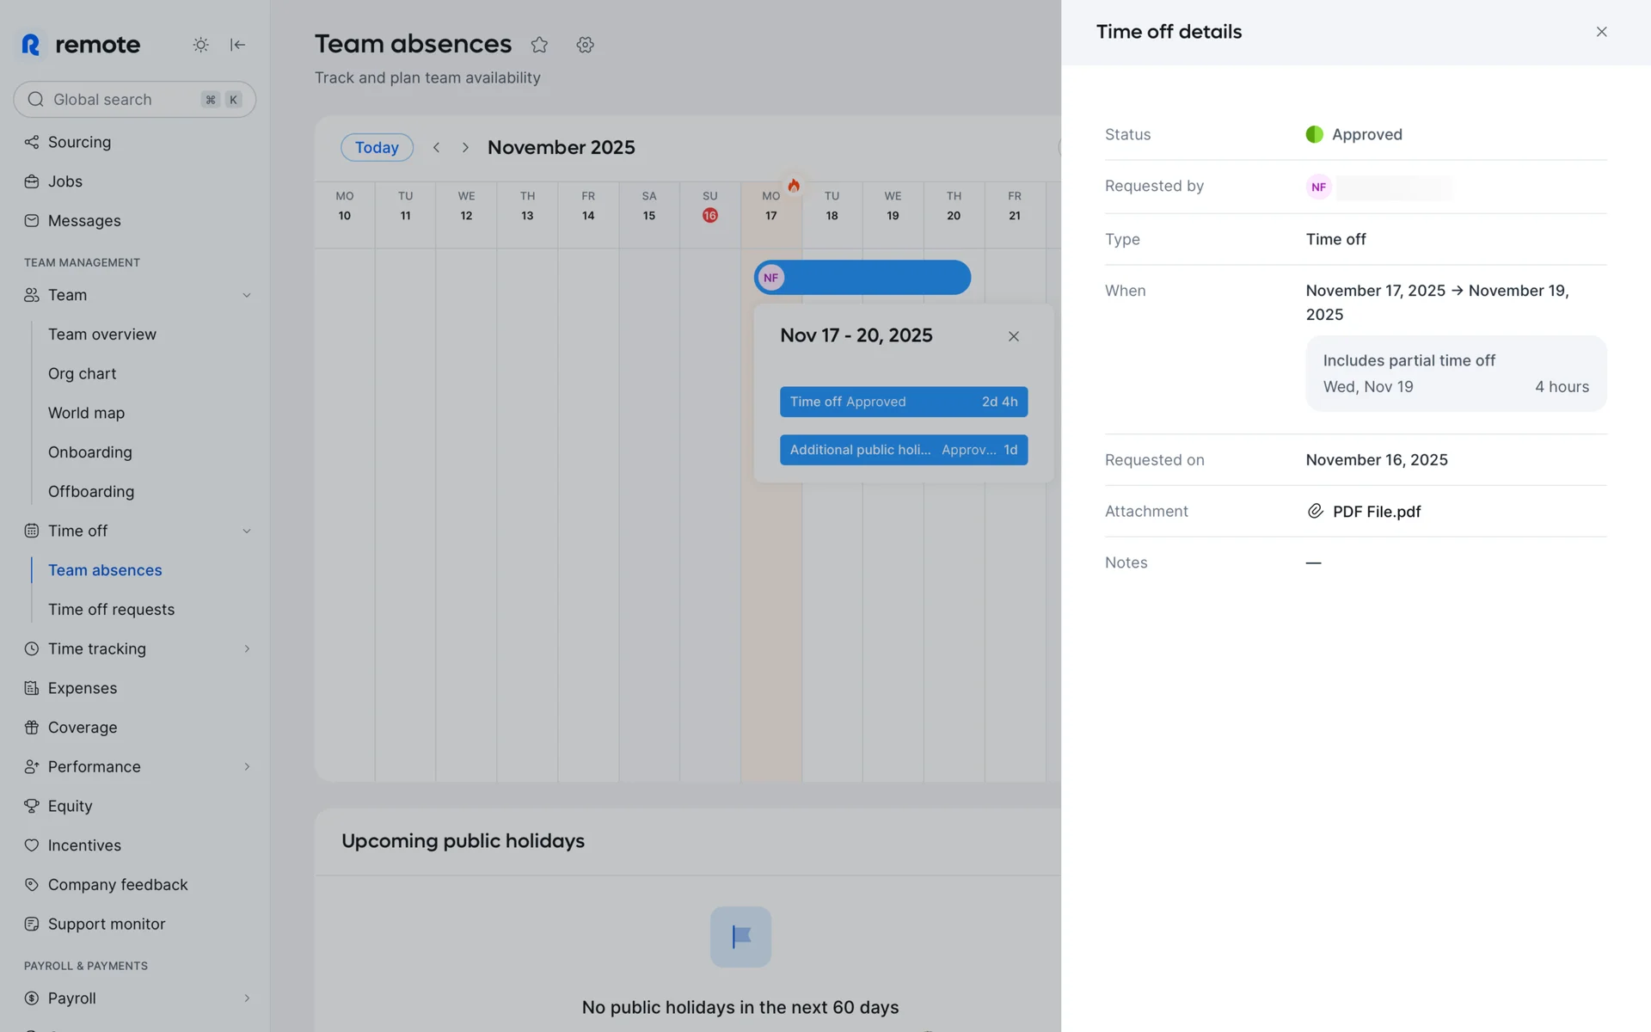Collapse the sidebar with the arrow icon
This screenshot has height=1032, width=1651.
(238, 45)
